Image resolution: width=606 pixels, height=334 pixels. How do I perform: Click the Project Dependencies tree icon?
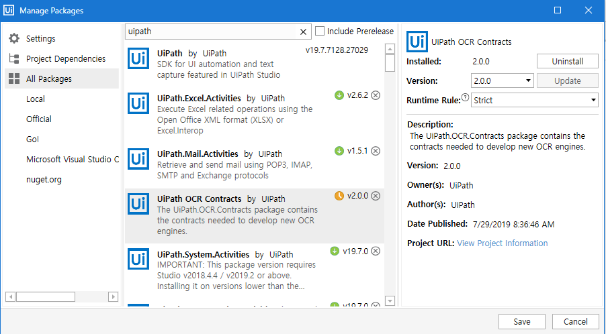pyautogui.click(x=14, y=58)
